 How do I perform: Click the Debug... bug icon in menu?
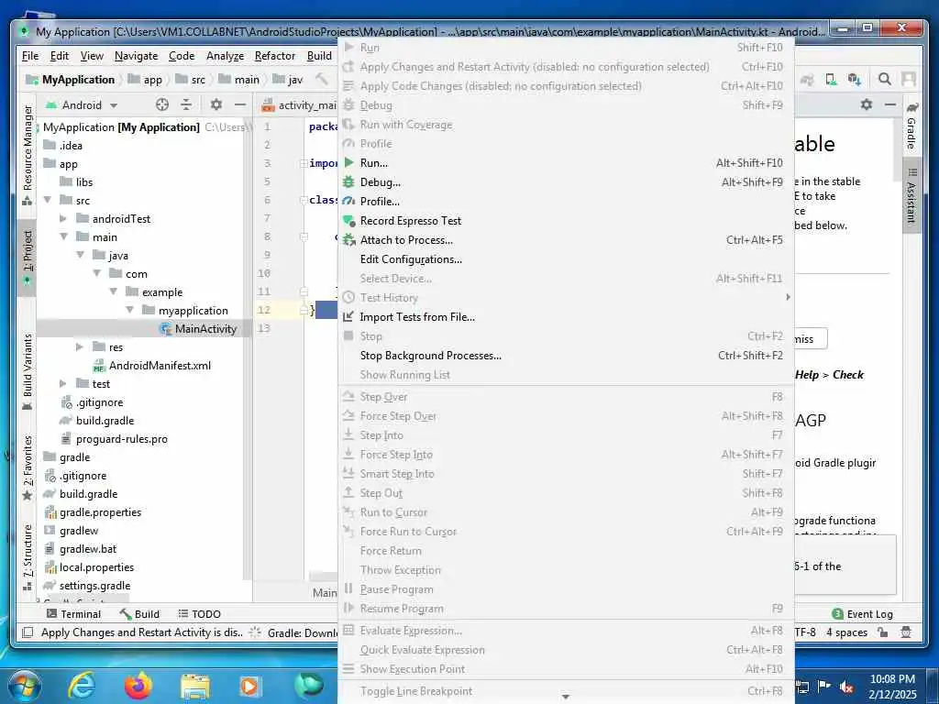(x=348, y=182)
